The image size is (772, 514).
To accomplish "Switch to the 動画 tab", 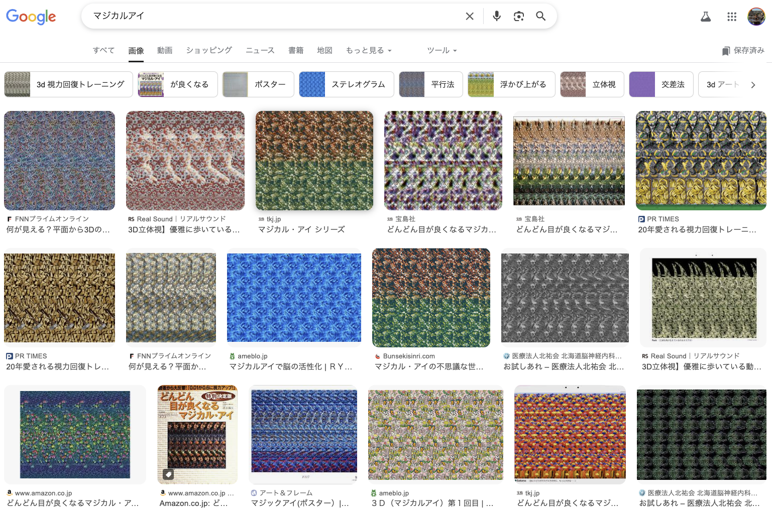I will click(x=165, y=51).
